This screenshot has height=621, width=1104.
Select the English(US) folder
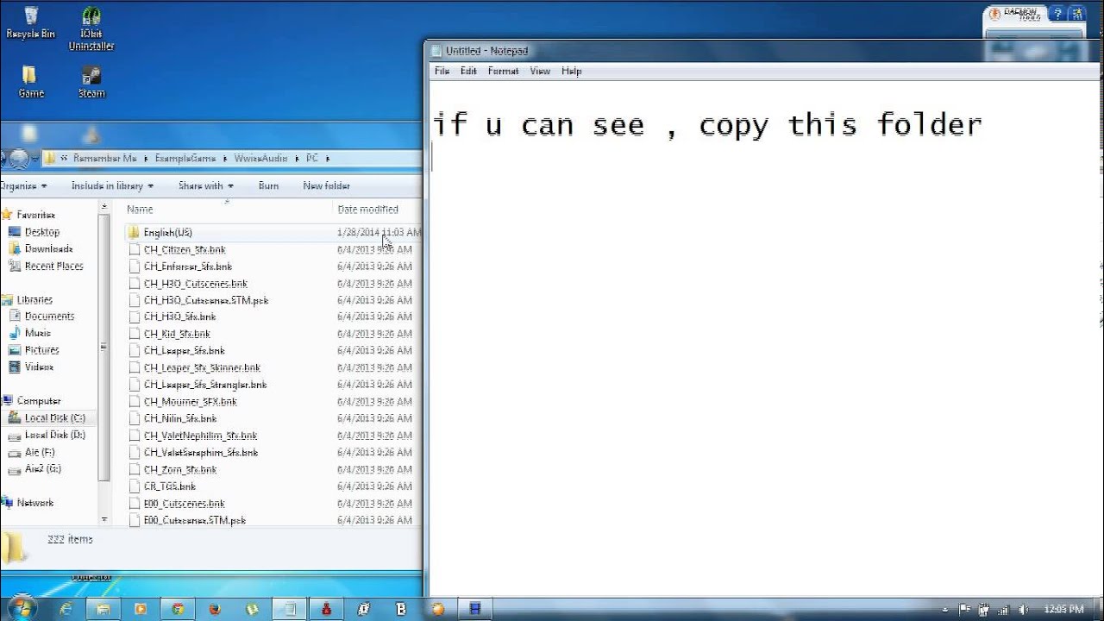tap(167, 233)
